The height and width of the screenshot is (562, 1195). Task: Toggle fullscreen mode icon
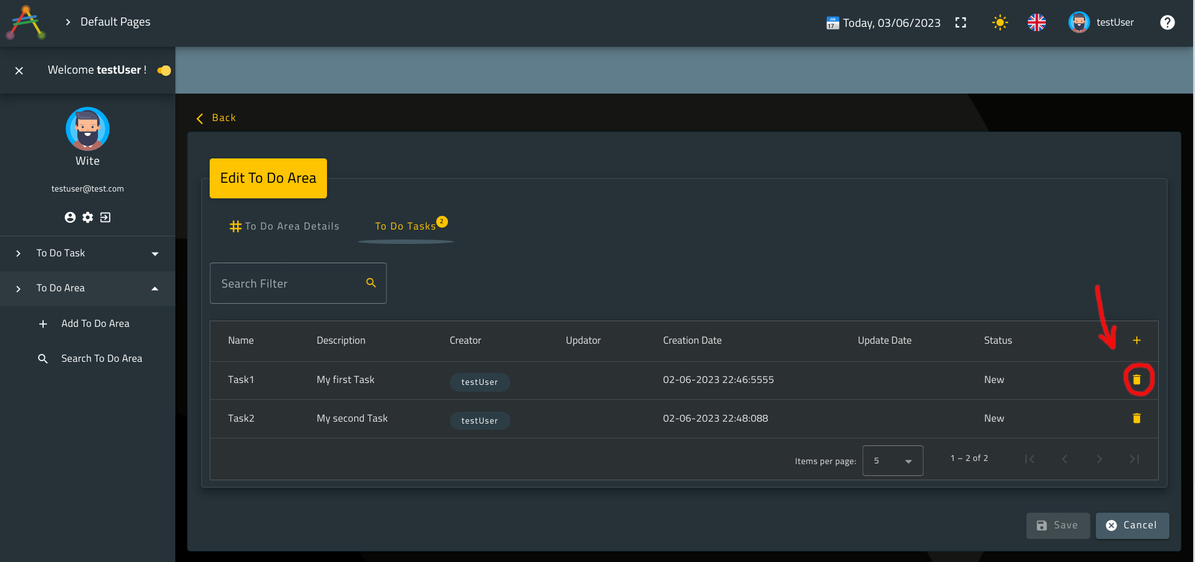(960, 22)
